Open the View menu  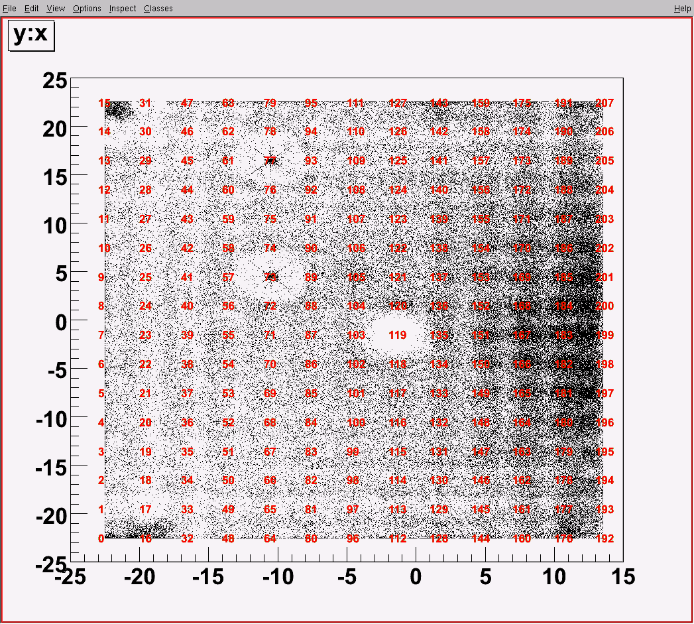tap(56, 9)
